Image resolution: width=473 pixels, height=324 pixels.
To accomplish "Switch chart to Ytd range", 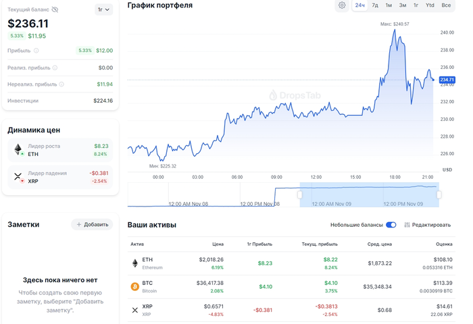I will tap(430, 5).
